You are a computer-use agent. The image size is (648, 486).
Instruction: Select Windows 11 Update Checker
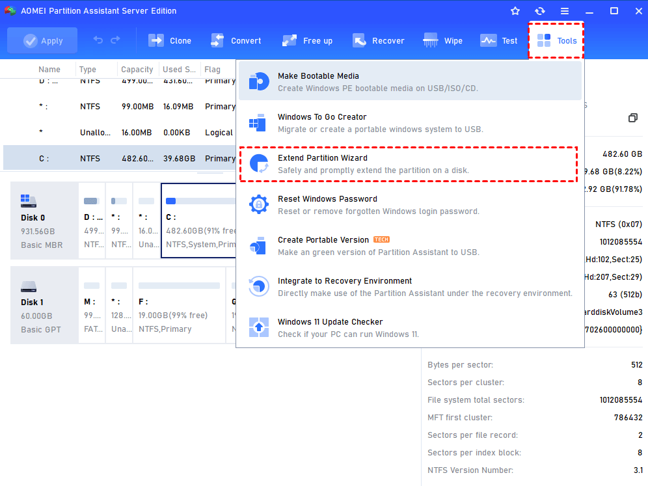pos(410,328)
